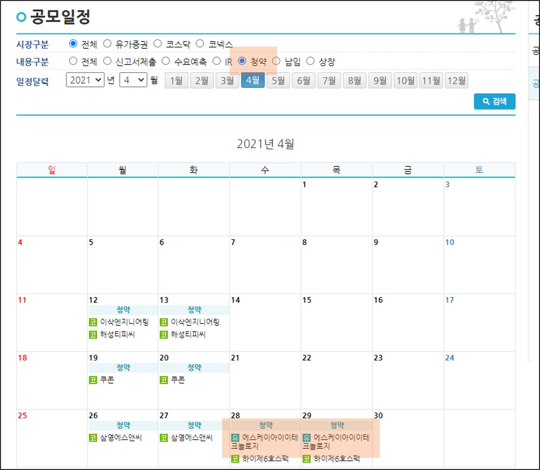Click the 청약 label on April 12

[x=124, y=310]
